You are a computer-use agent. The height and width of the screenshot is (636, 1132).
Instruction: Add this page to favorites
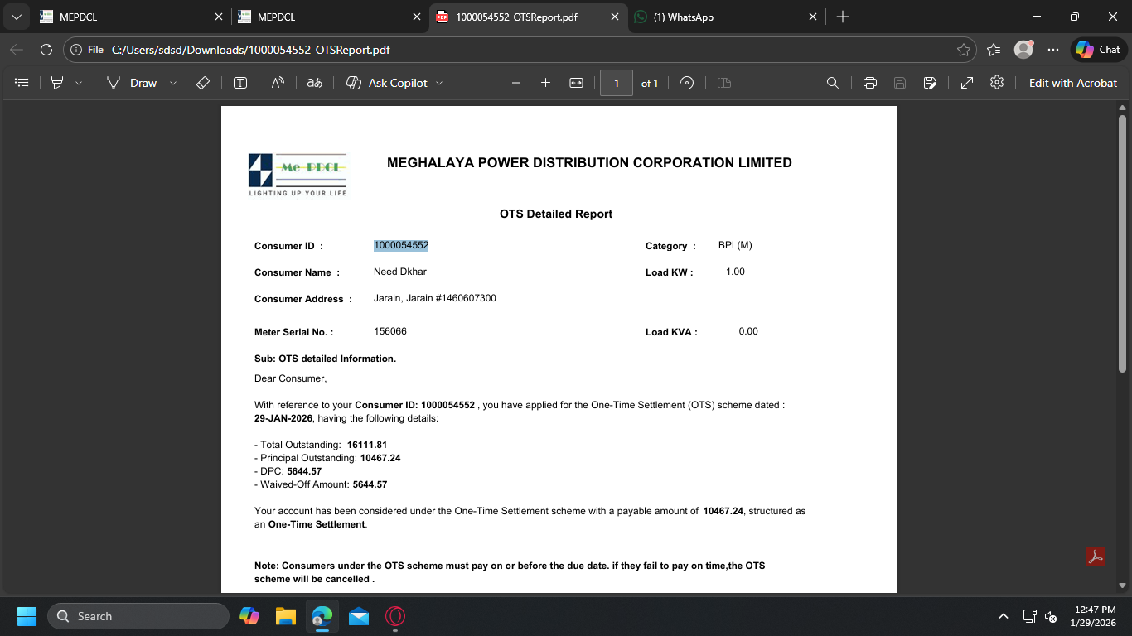point(964,50)
